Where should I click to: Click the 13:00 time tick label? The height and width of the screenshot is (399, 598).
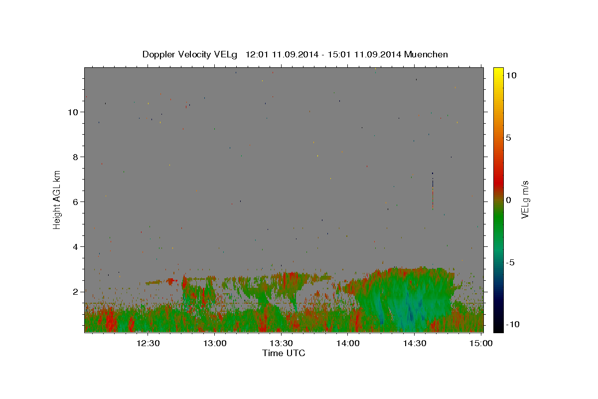point(215,343)
